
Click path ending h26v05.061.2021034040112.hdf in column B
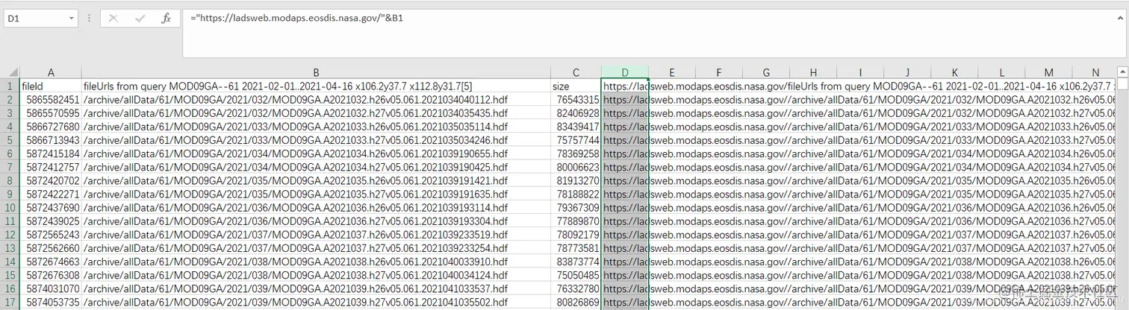click(x=316, y=99)
